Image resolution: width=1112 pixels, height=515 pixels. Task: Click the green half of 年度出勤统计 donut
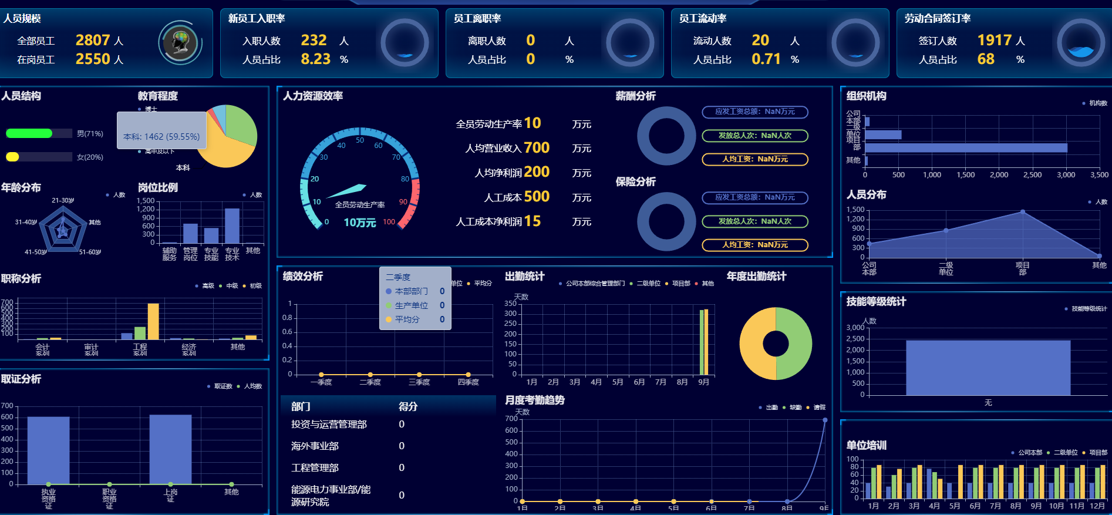[x=794, y=344]
